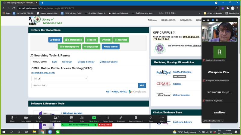Mute the microphone in Zoom toolbar
The height and width of the screenshot is (135, 241).
pyautogui.click(x=12, y=118)
